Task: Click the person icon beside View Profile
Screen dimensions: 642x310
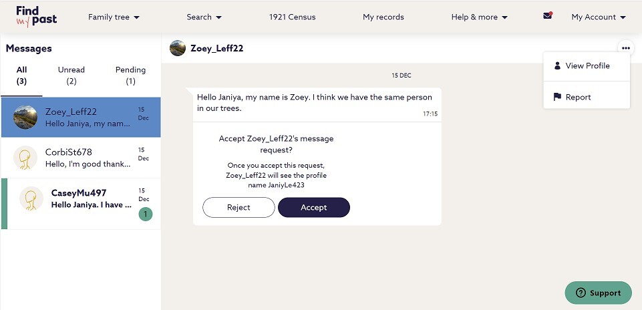Action: click(x=557, y=65)
